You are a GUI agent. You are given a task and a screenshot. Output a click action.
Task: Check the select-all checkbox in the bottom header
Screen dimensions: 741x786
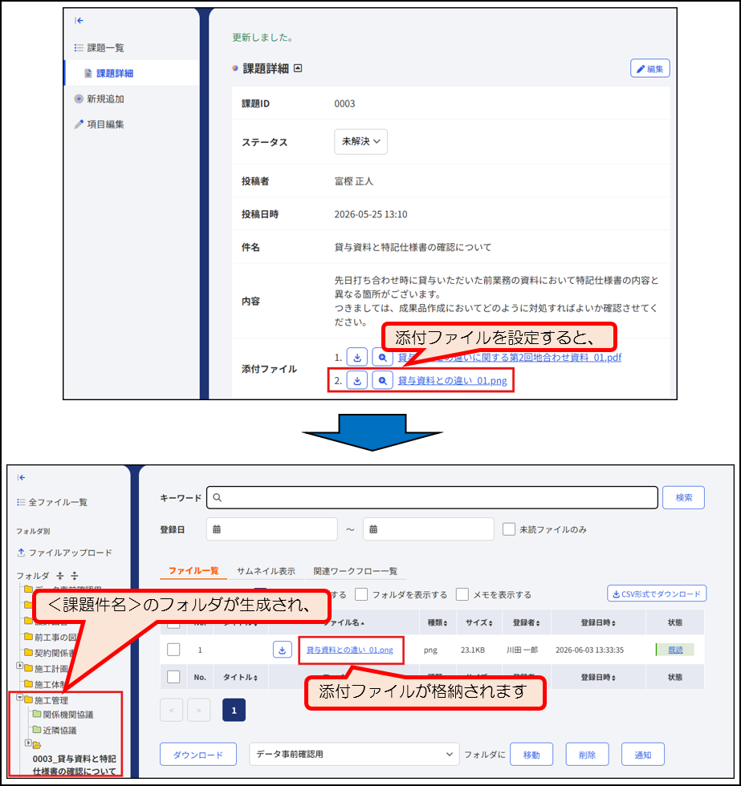[x=173, y=677]
